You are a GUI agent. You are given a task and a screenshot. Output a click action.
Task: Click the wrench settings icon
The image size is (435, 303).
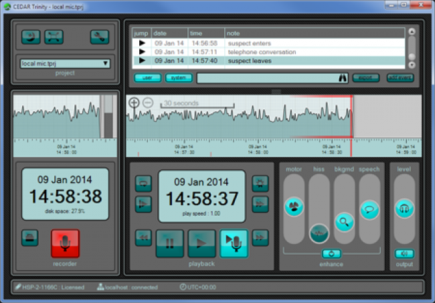coord(100,37)
